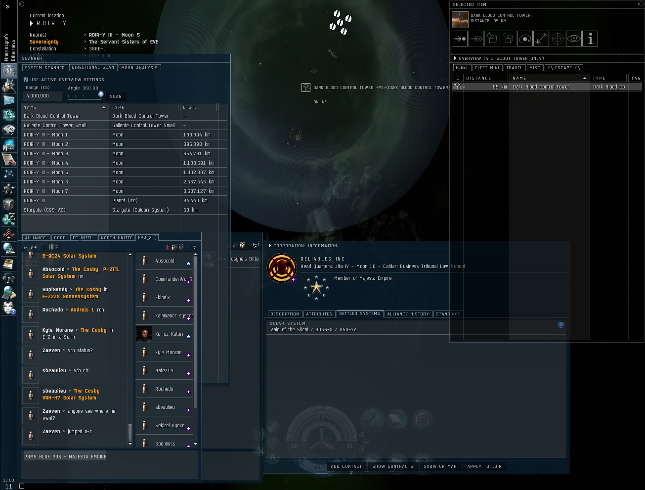Switch to the System Scanner tab
Screen dimensions: 645x490
(45, 68)
